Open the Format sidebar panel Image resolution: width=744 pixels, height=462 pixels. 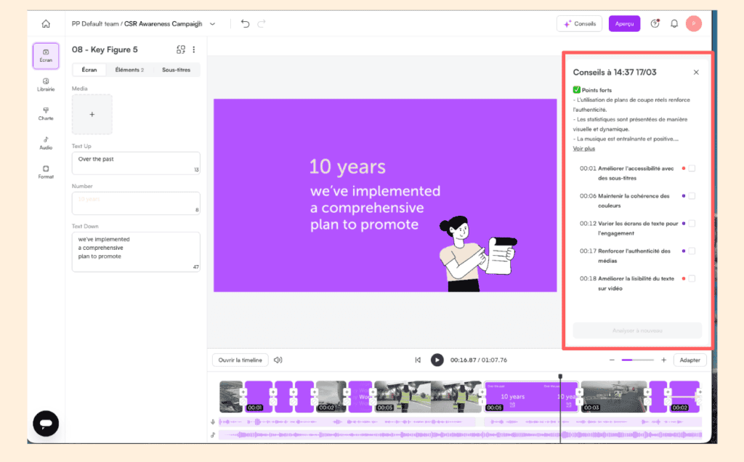coord(46,171)
